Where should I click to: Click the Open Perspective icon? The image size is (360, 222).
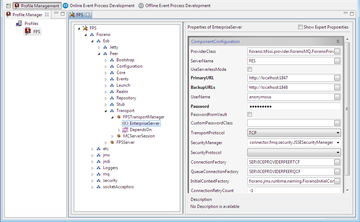pyautogui.click(x=8, y=6)
